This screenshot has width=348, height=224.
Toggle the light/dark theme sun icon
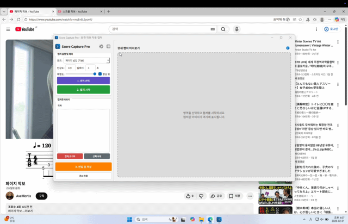point(101,47)
